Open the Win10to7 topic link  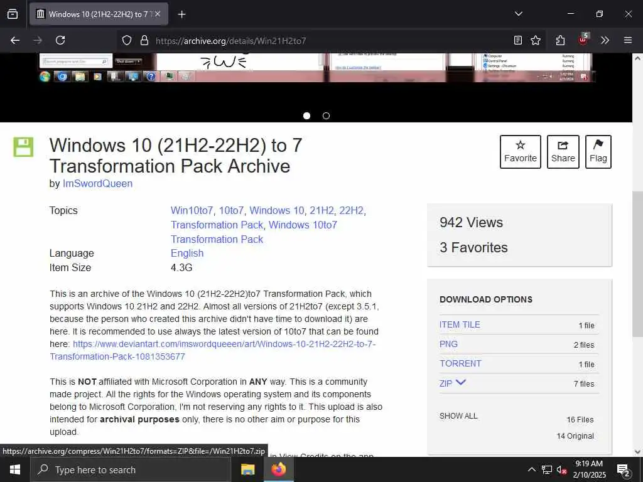[192, 211]
